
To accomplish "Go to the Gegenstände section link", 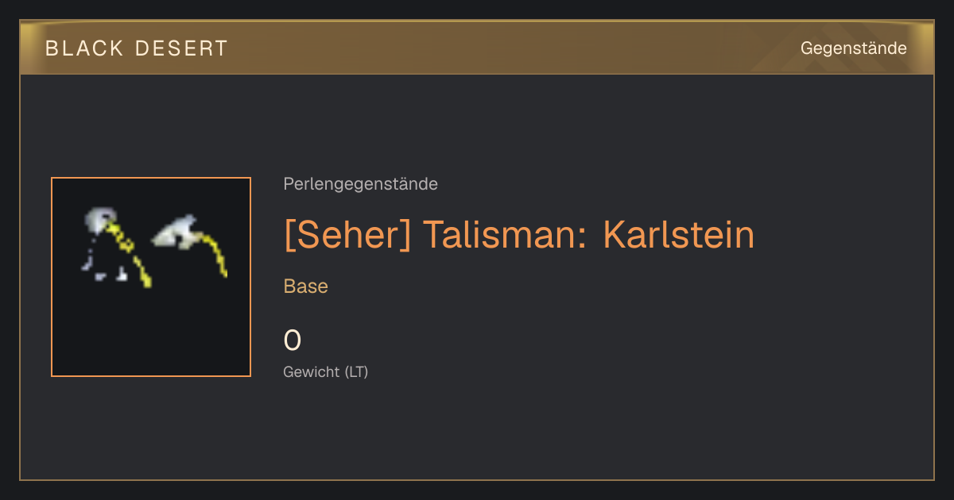I will [x=853, y=48].
